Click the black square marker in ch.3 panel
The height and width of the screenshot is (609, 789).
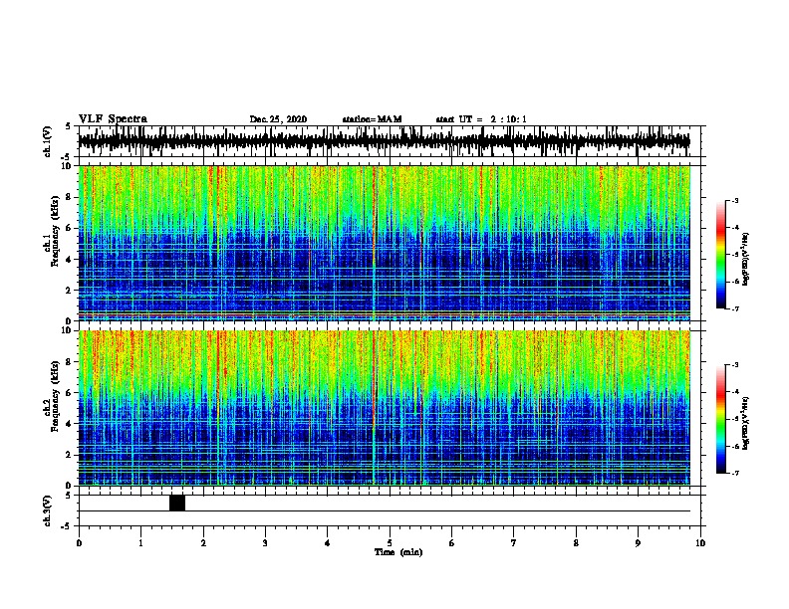tap(177, 503)
